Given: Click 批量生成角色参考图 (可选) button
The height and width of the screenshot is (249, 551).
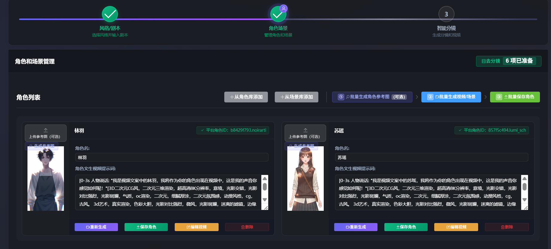Looking at the screenshot, I should [372, 97].
